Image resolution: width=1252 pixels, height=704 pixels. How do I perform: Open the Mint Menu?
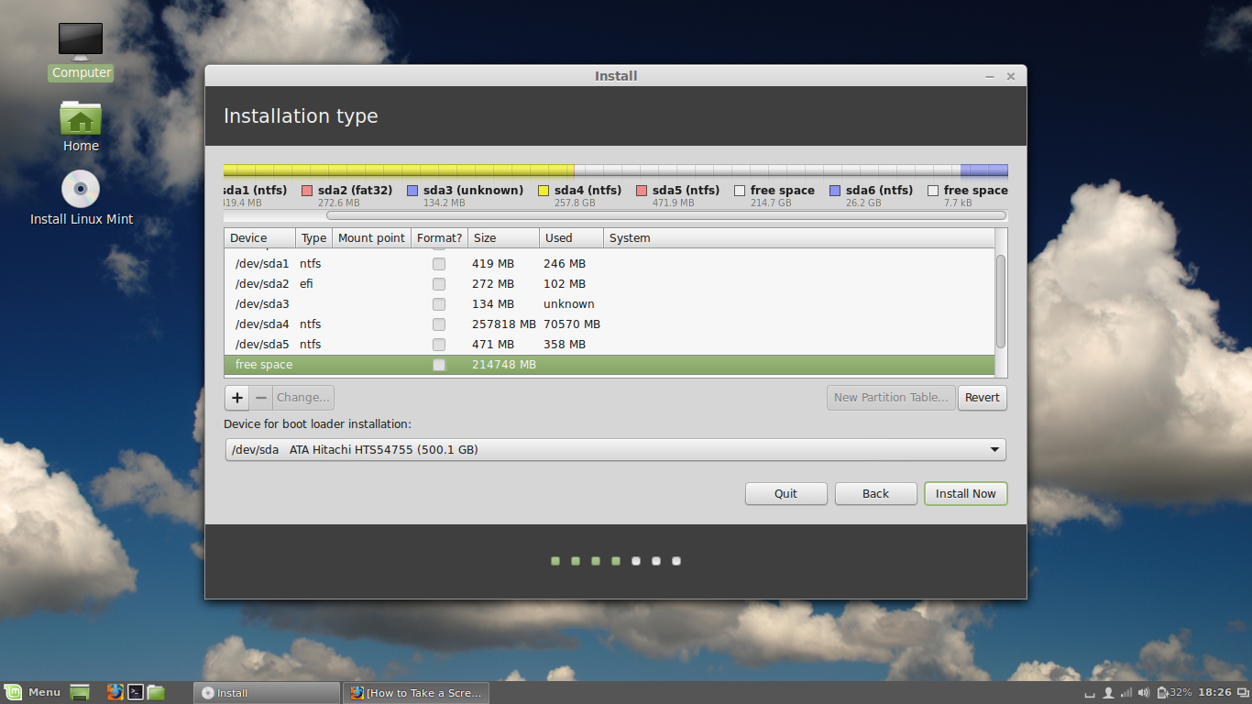32,692
